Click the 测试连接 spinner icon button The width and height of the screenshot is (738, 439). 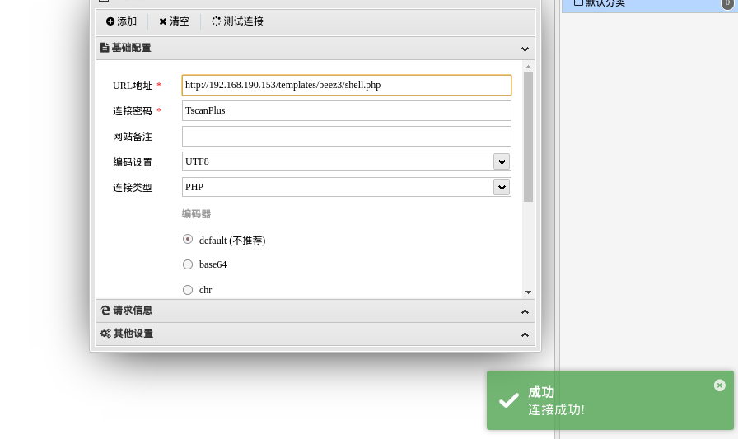pyautogui.click(x=216, y=21)
